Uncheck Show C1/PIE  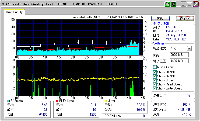coord(155,72)
